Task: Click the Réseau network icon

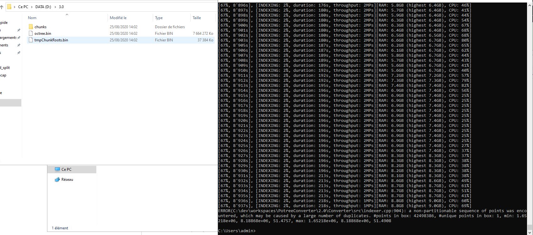Action: click(x=57, y=180)
